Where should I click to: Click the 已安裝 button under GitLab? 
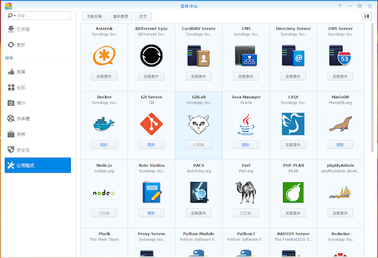(x=198, y=145)
